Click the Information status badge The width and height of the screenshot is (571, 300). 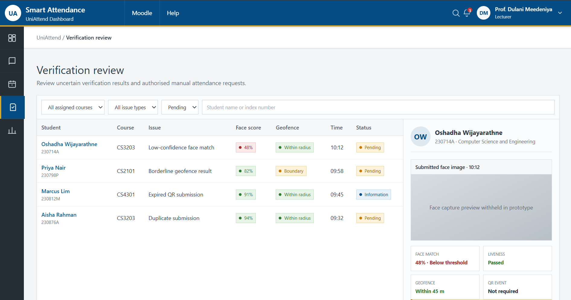[374, 194]
